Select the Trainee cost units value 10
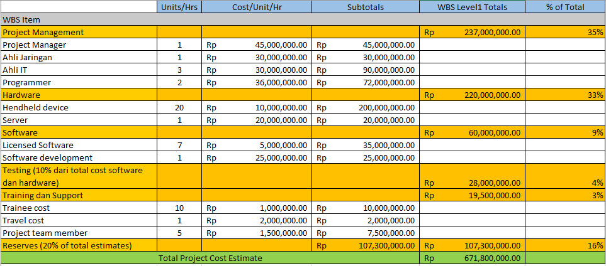 (179, 208)
